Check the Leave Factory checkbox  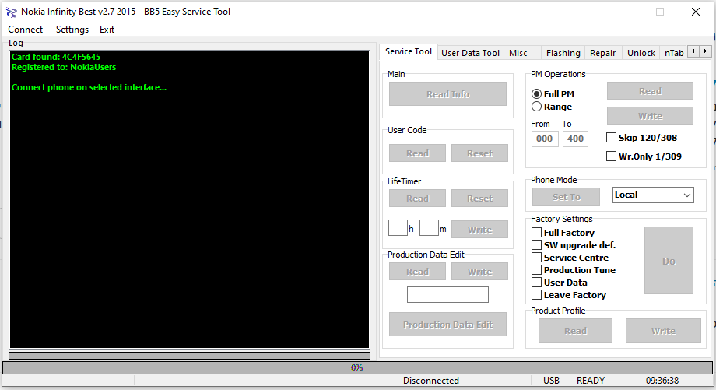(536, 295)
